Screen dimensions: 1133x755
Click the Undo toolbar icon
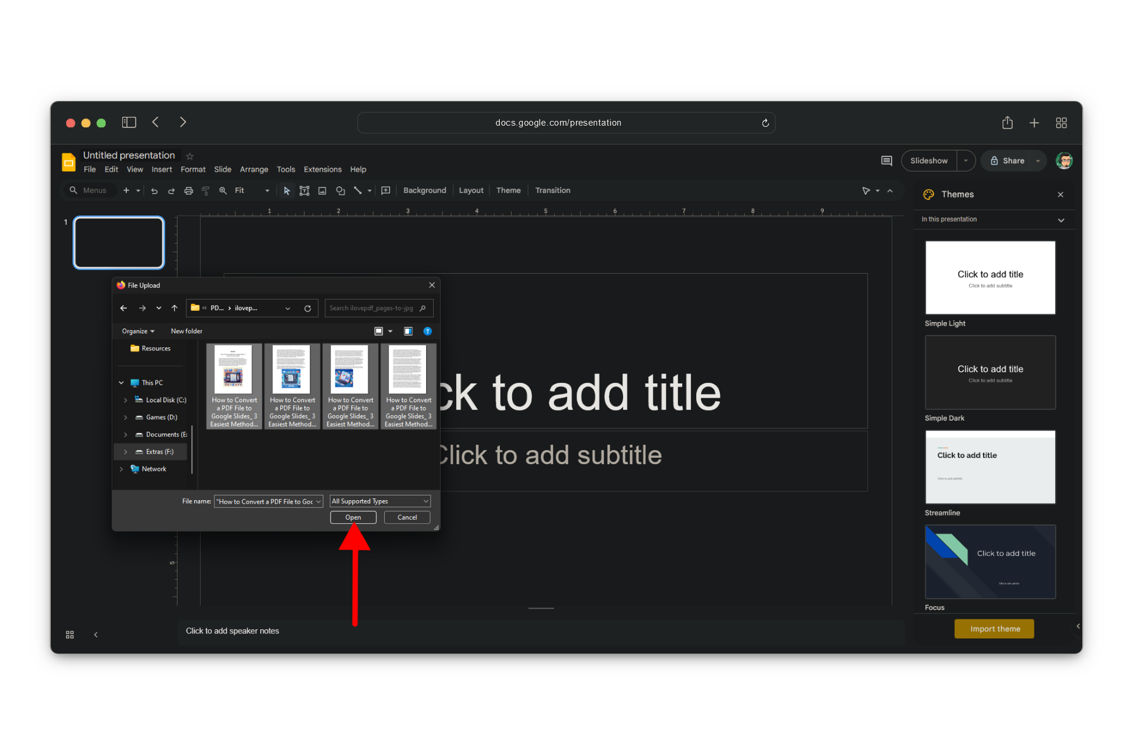click(155, 191)
